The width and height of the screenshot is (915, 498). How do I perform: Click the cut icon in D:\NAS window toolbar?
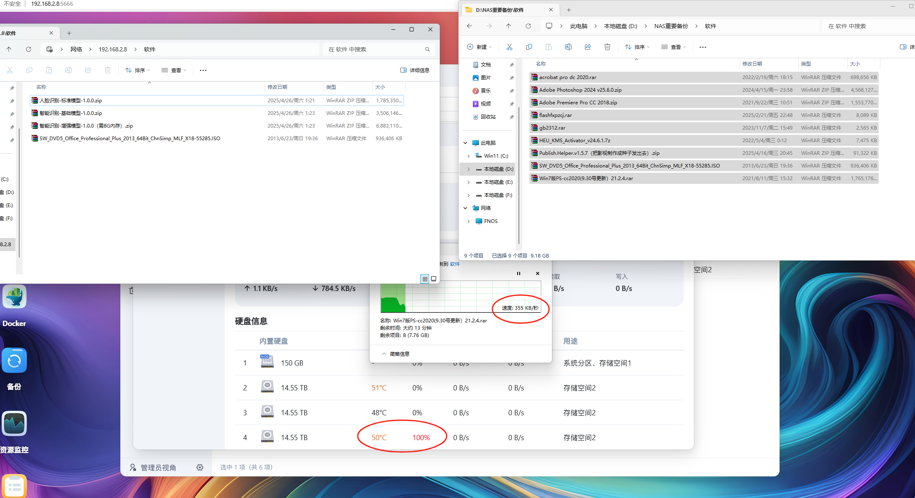point(509,47)
